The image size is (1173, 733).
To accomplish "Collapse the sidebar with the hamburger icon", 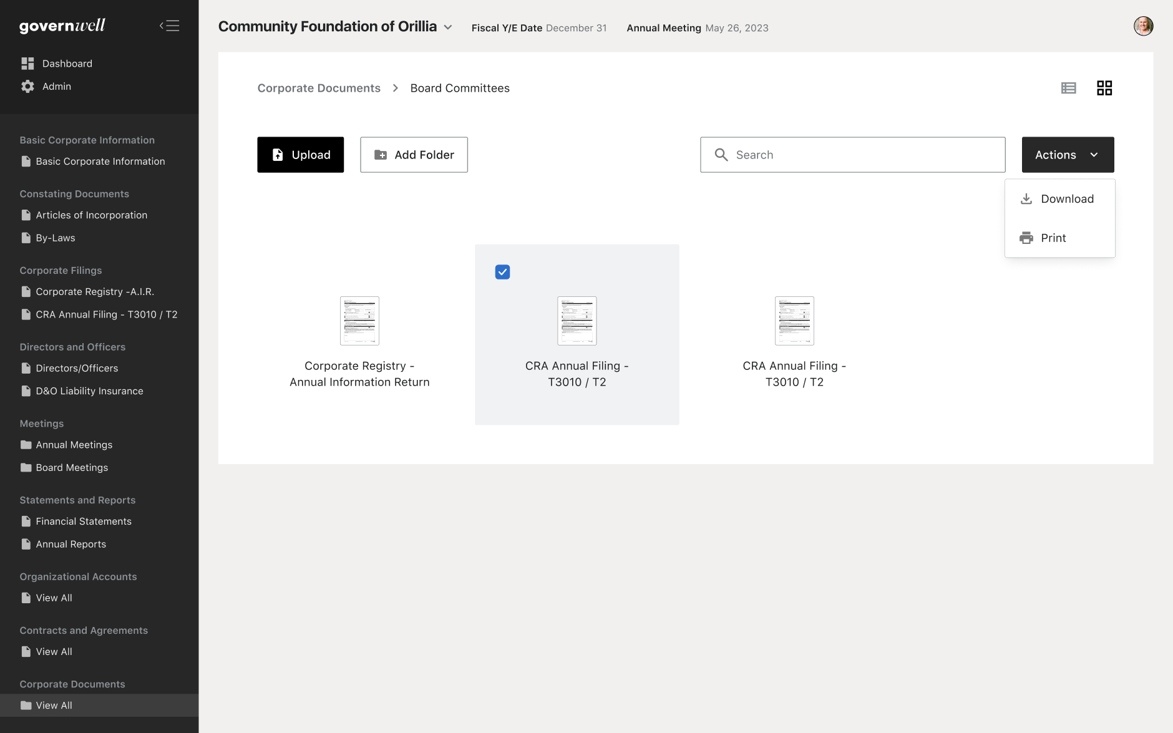I will click(x=169, y=26).
